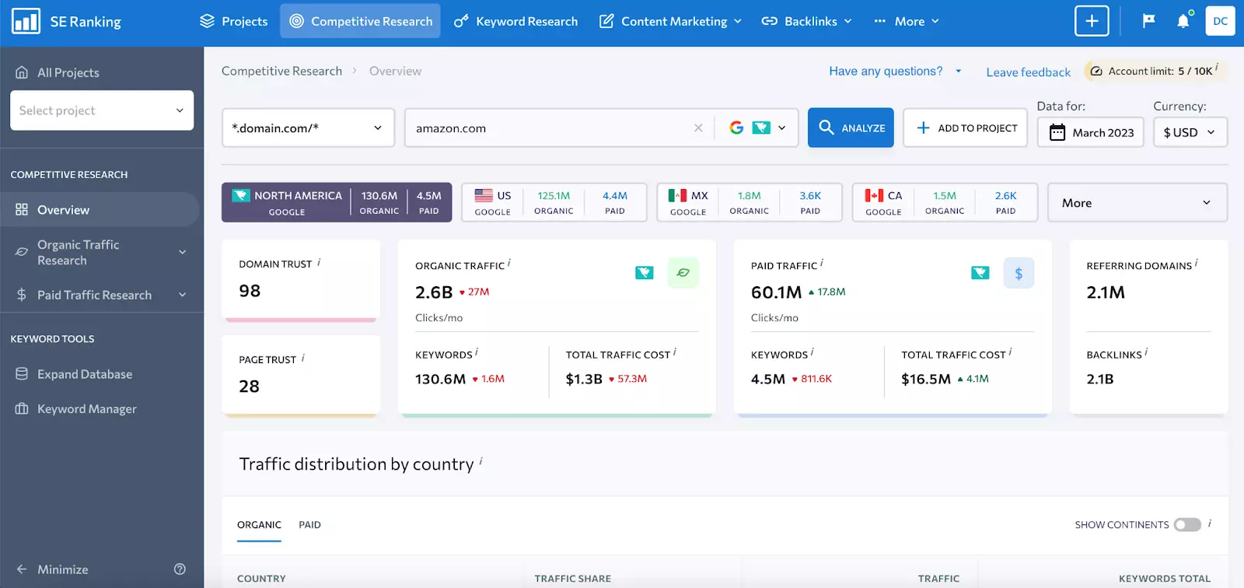Viewport: 1244px width, 588px height.
Task: Click the Show Continents info icon
Action: (x=1210, y=523)
